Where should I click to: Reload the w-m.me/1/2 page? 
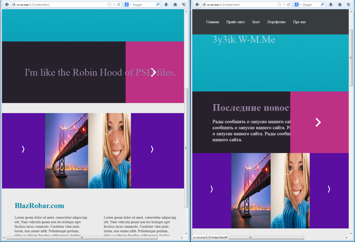pos(289,5)
